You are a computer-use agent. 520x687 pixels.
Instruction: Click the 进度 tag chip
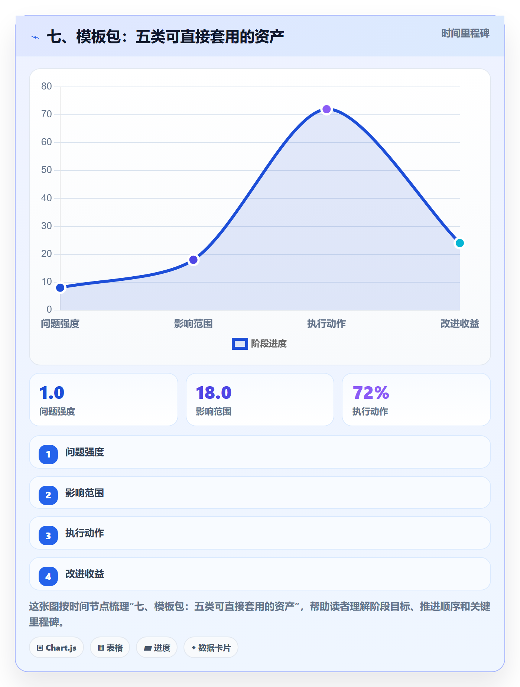[157, 648]
